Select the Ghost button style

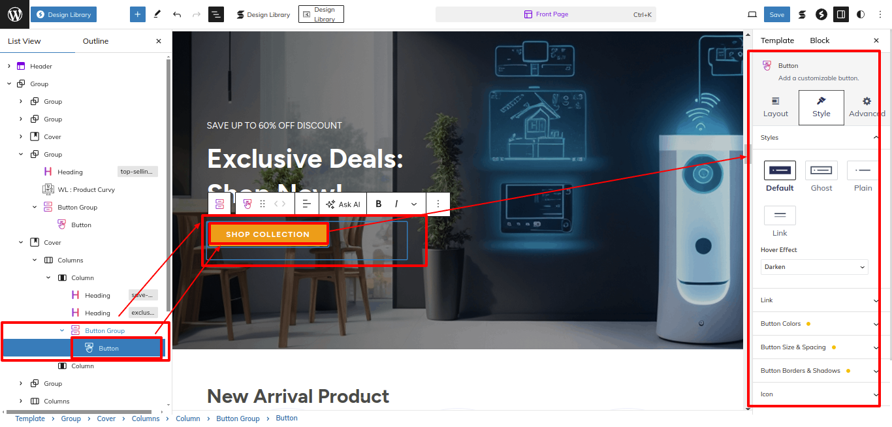[821, 177]
